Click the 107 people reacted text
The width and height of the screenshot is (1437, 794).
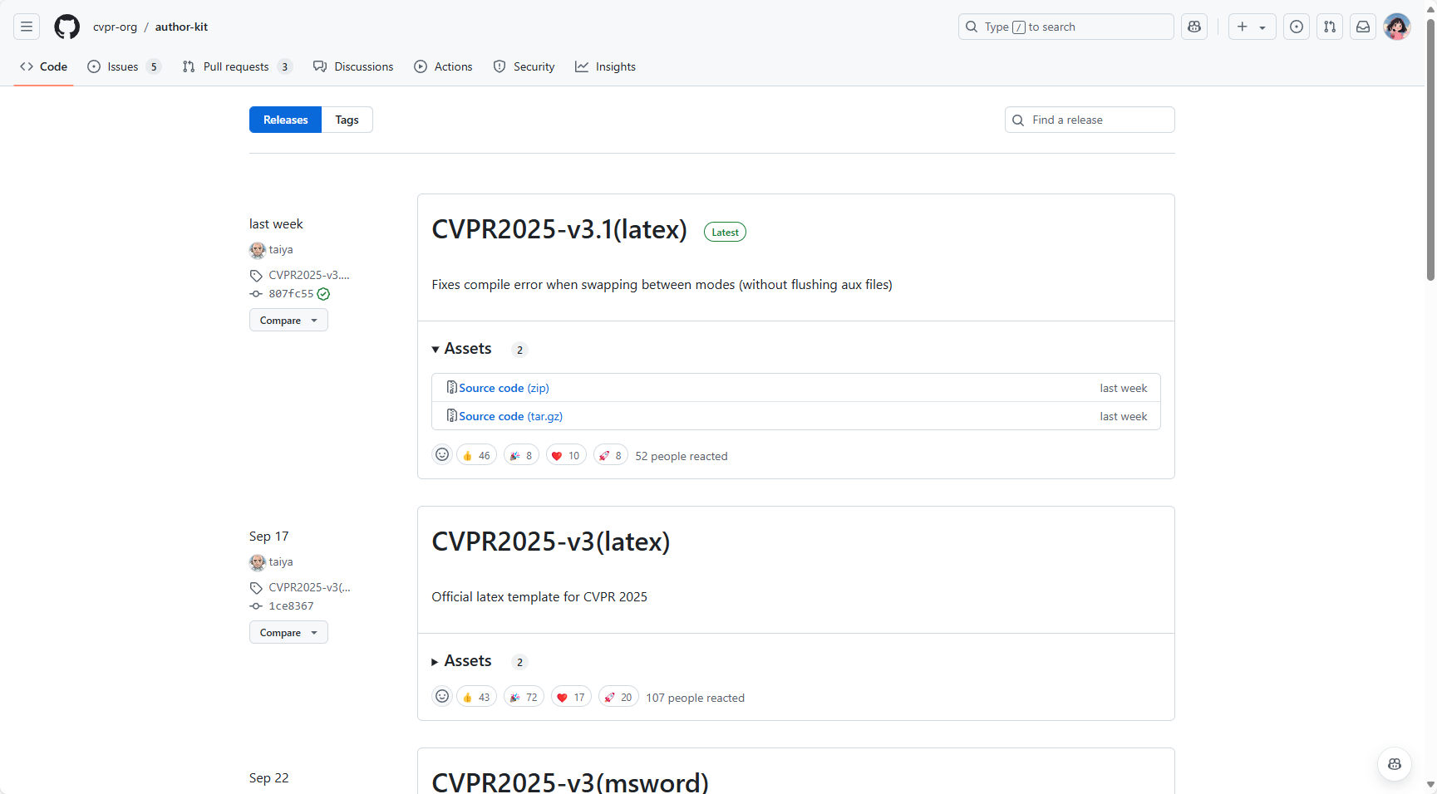(x=696, y=698)
